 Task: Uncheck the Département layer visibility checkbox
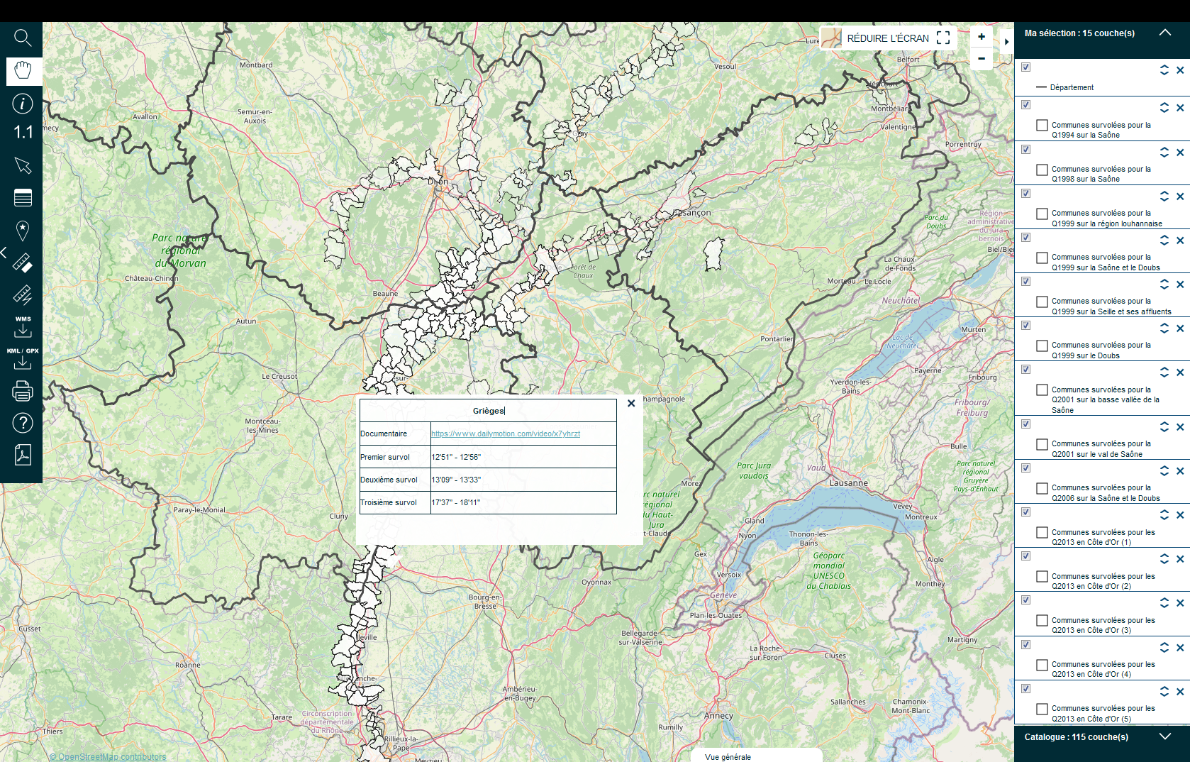1025,67
